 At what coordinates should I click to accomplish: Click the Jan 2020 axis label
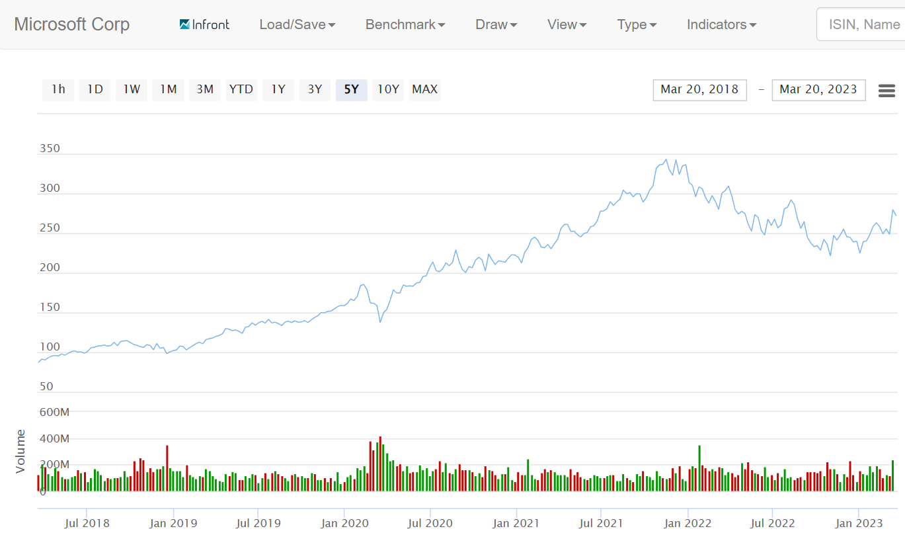(344, 523)
